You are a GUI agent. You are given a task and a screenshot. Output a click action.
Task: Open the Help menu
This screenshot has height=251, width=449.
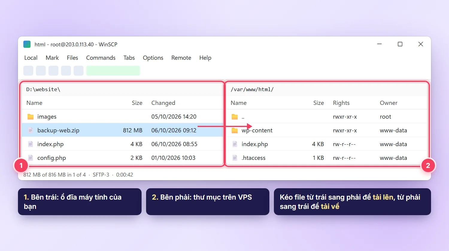pyautogui.click(x=205, y=58)
